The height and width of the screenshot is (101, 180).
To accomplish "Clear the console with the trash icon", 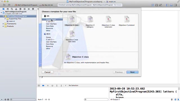I will pos(172,100).
